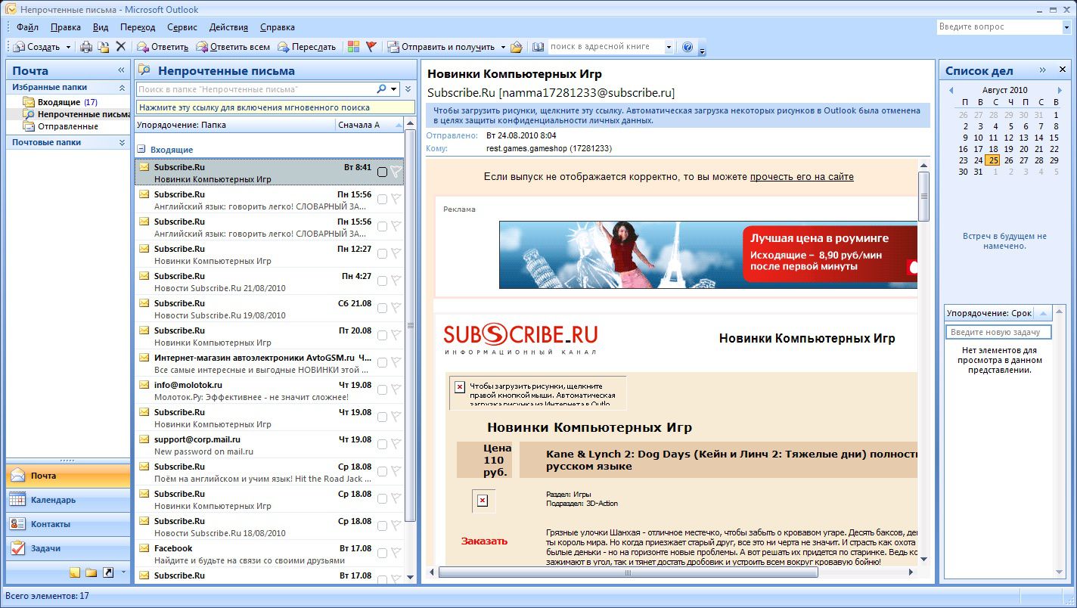Open the Переход menu
The width and height of the screenshot is (1077, 608).
click(138, 27)
